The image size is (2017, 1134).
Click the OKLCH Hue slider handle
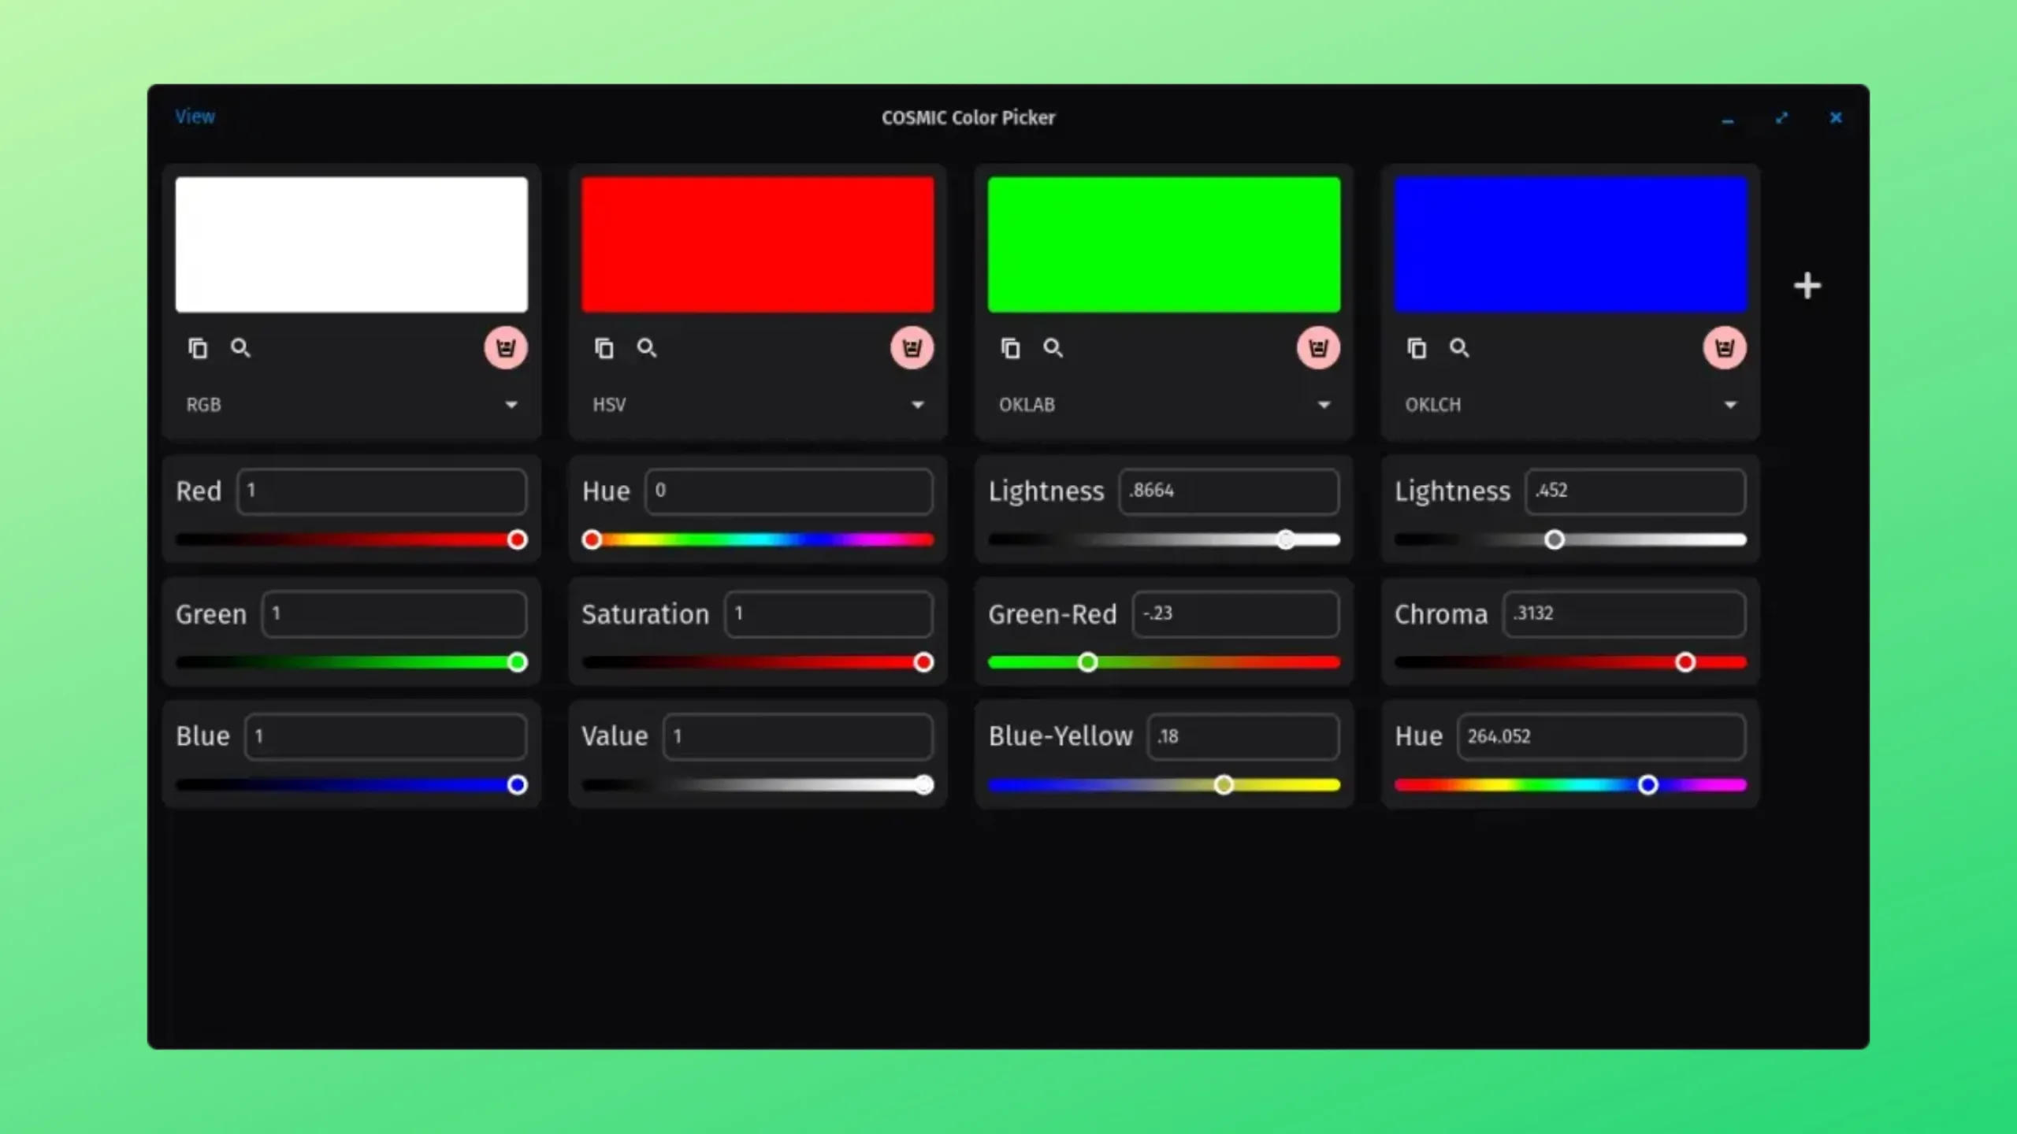tap(1647, 785)
